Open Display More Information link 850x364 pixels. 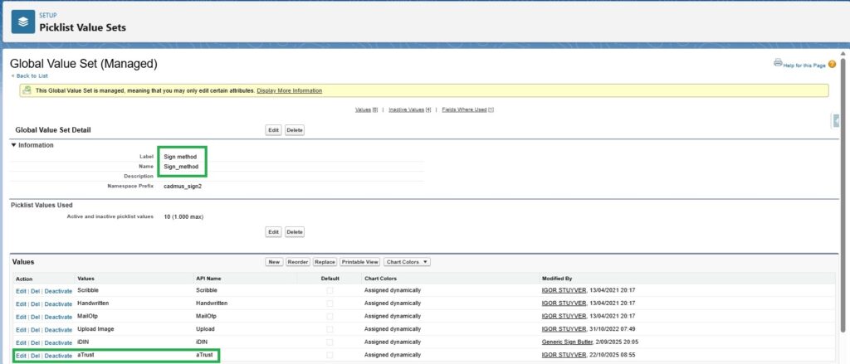(x=289, y=90)
